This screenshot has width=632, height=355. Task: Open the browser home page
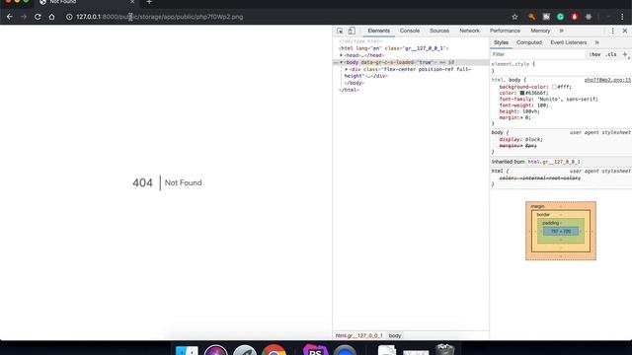pyautogui.click(x=51, y=17)
